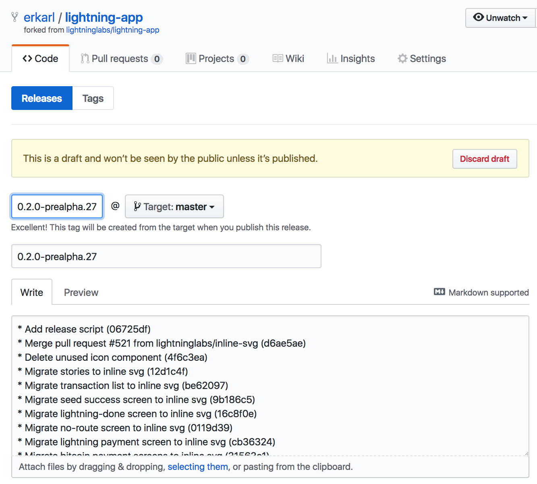Click the Projects count badge
The height and width of the screenshot is (484, 537).
[243, 59]
